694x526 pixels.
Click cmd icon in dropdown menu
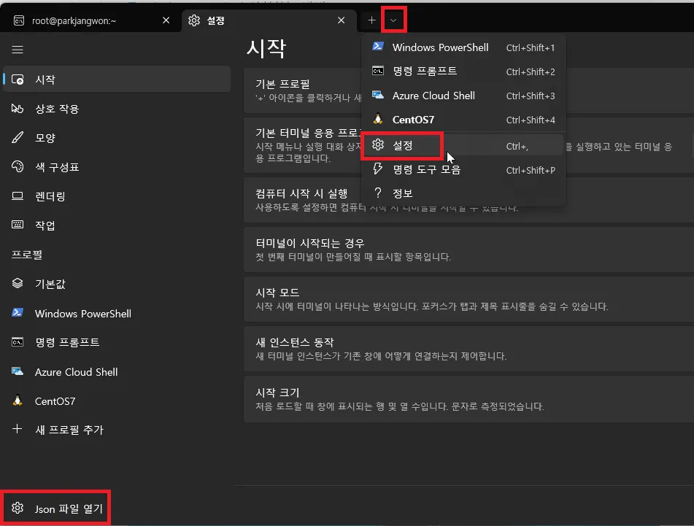(377, 71)
